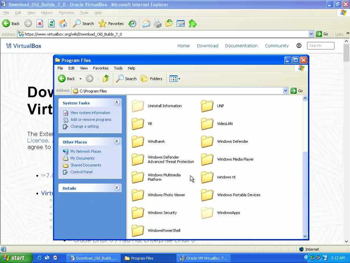Click Search in Program Files toolbar

point(126,79)
